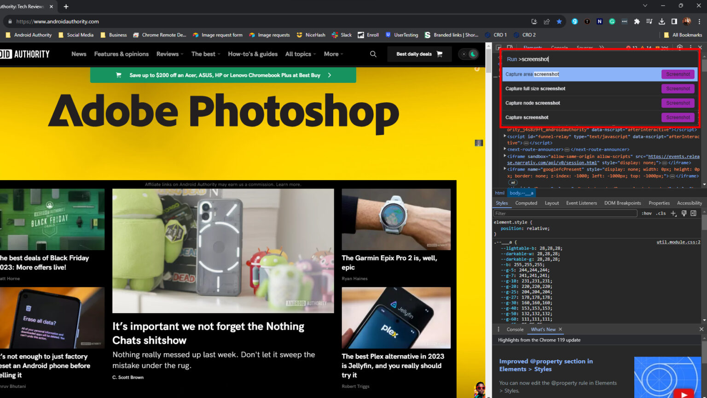
Task: Toggle computed styles sidebar icon in Styles pane
Action: point(693,213)
